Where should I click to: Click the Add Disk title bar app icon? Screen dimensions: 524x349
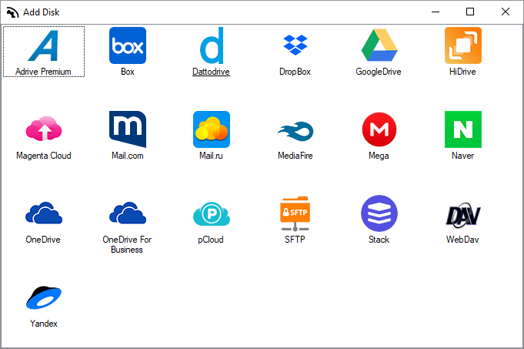(x=13, y=12)
